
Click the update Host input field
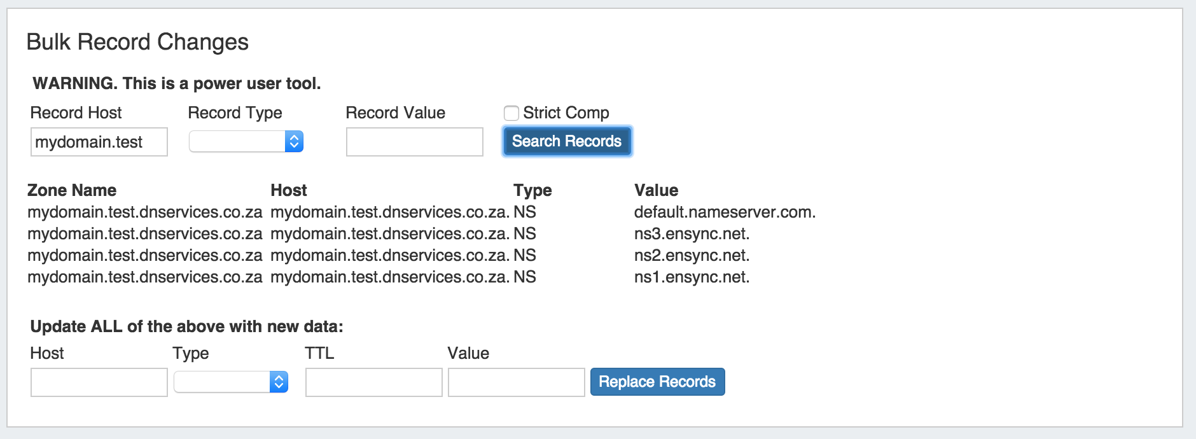click(x=99, y=382)
